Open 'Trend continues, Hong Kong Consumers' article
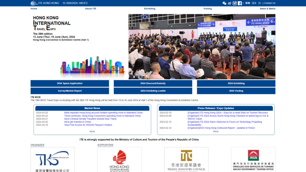The width and height of the screenshot is (306, 172). tap(102, 116)
